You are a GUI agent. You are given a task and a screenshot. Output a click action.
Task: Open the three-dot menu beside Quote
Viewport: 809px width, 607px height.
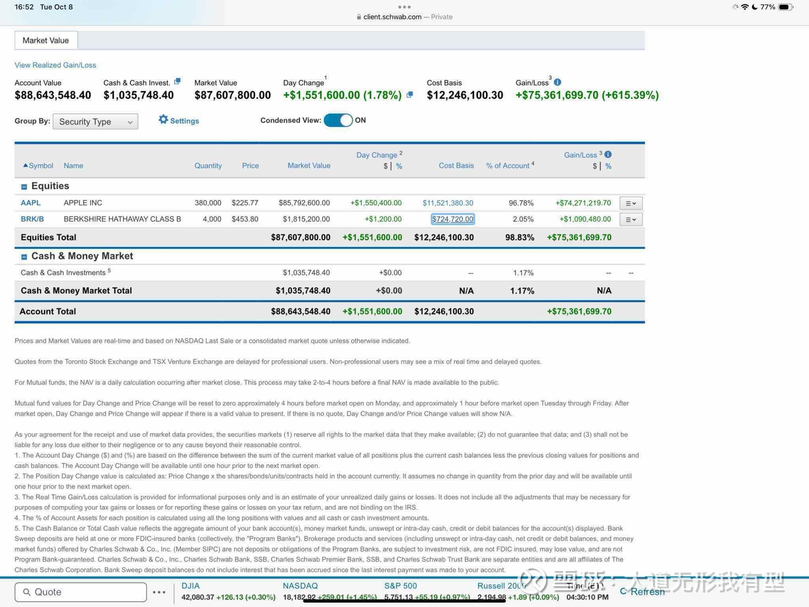[x=159, y=592]
